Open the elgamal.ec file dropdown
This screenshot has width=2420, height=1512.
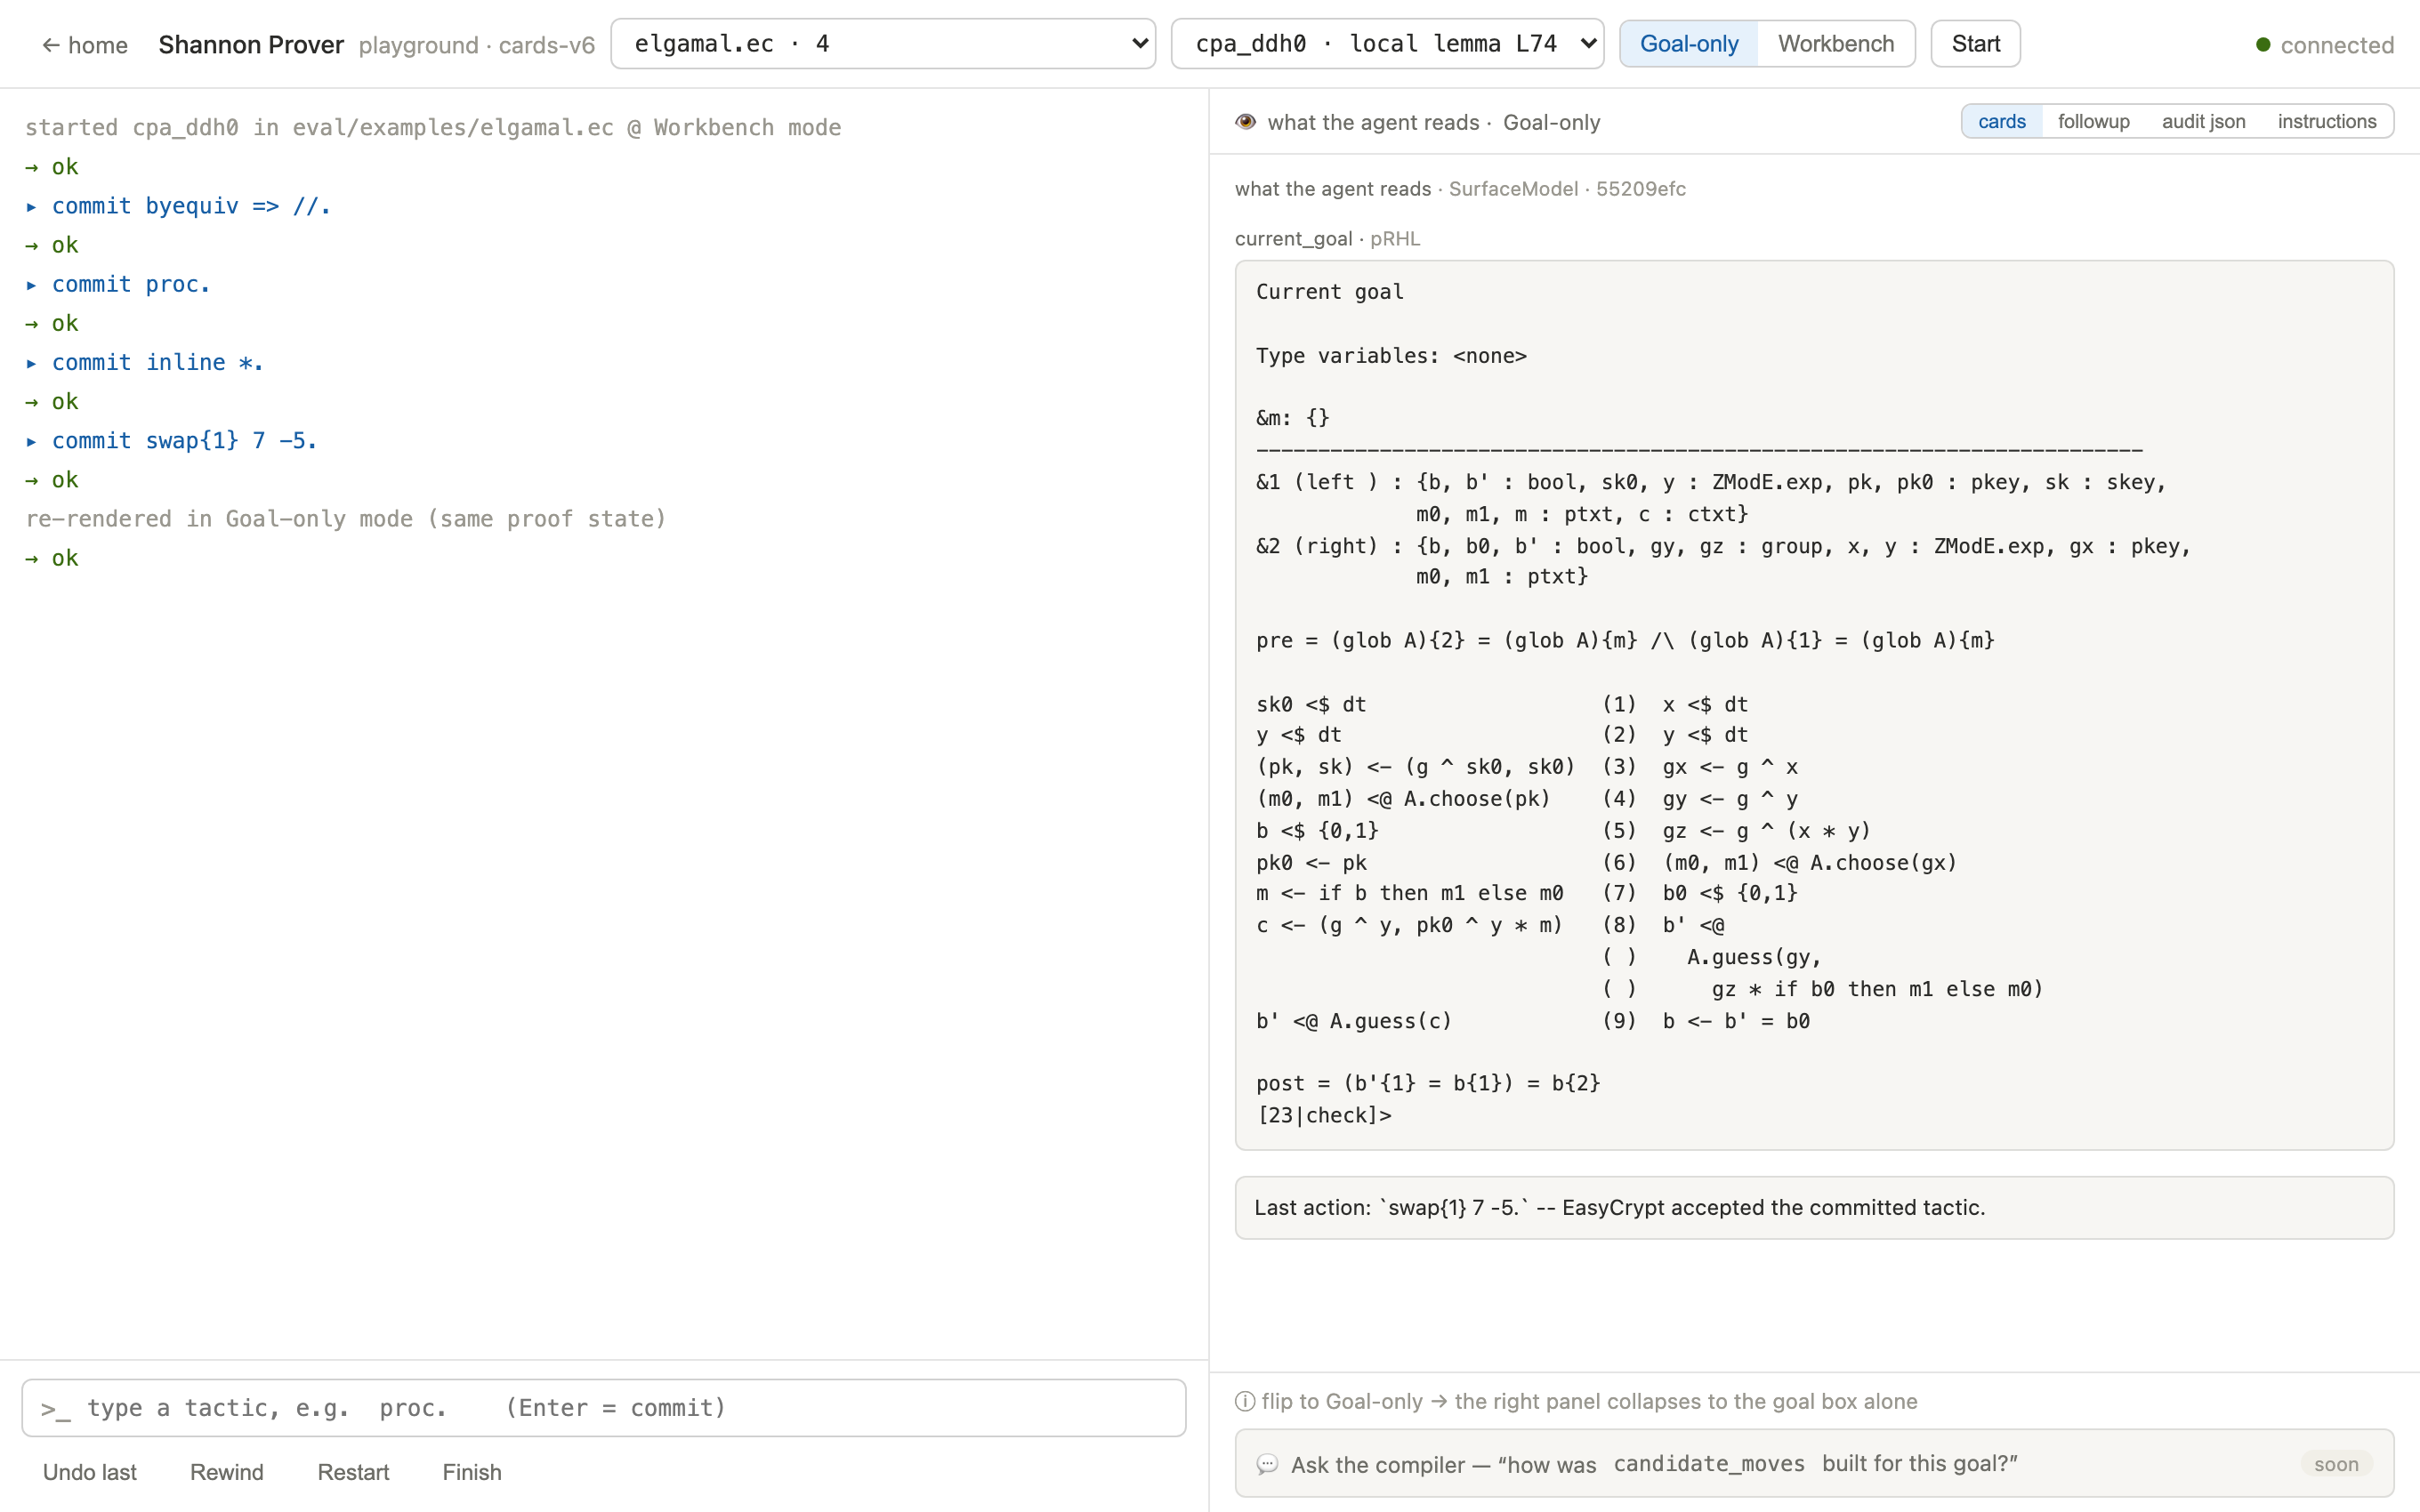point(883,44)
